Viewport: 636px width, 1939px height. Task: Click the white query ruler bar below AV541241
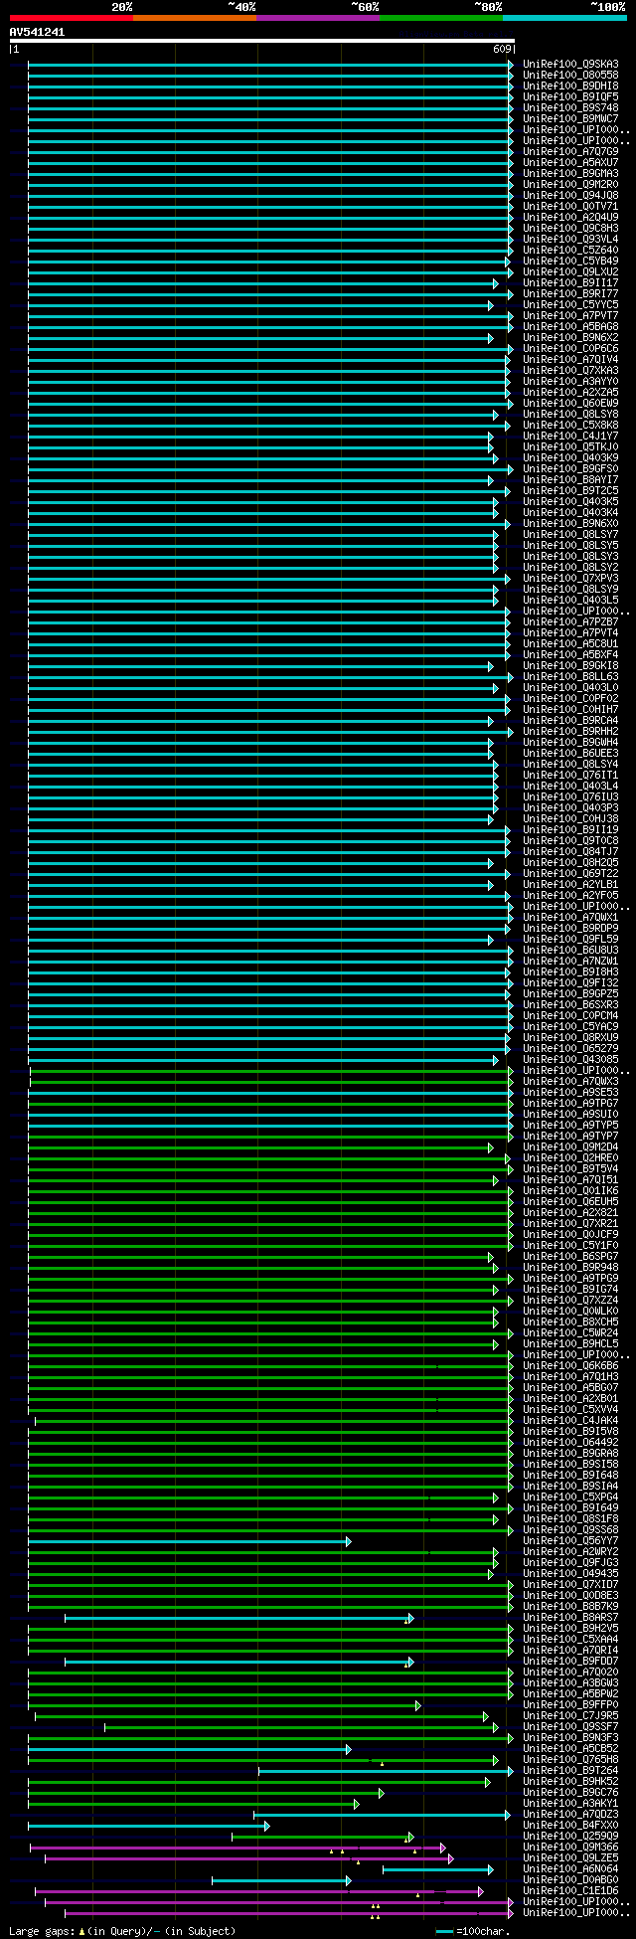pyautogui.click(x=261, y=41)
